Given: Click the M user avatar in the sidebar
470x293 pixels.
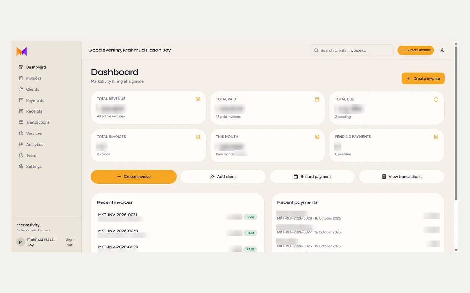Looking at the screenshot, I should coord(21,242).
